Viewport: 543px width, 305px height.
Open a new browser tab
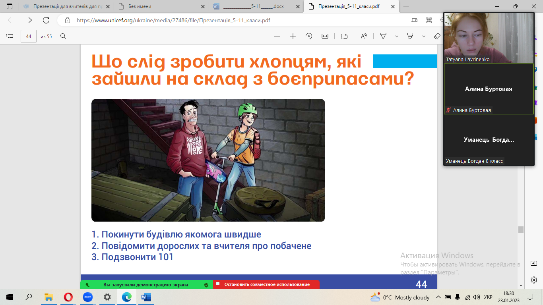coord(406,6)
